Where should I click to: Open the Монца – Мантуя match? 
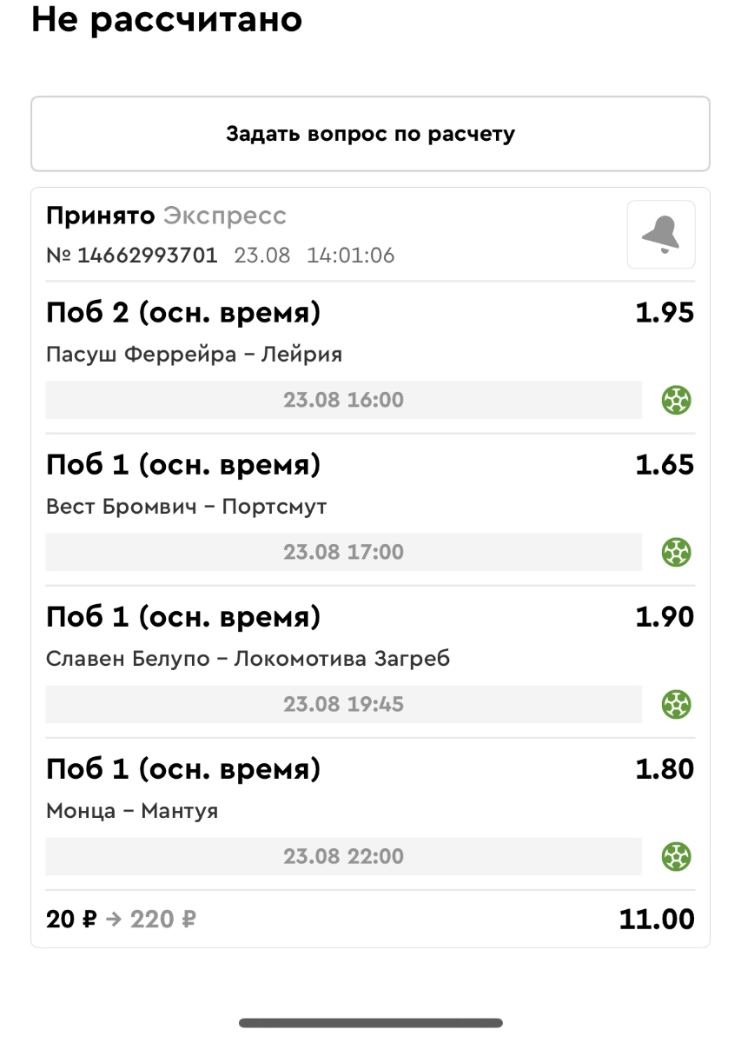(132, 812)
